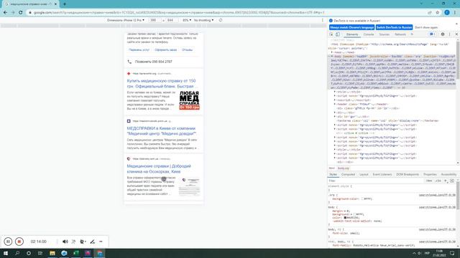Viewport: 460px width, 258px height.
Task: Open the Windows Start menu
Action: tap(6, 253)
